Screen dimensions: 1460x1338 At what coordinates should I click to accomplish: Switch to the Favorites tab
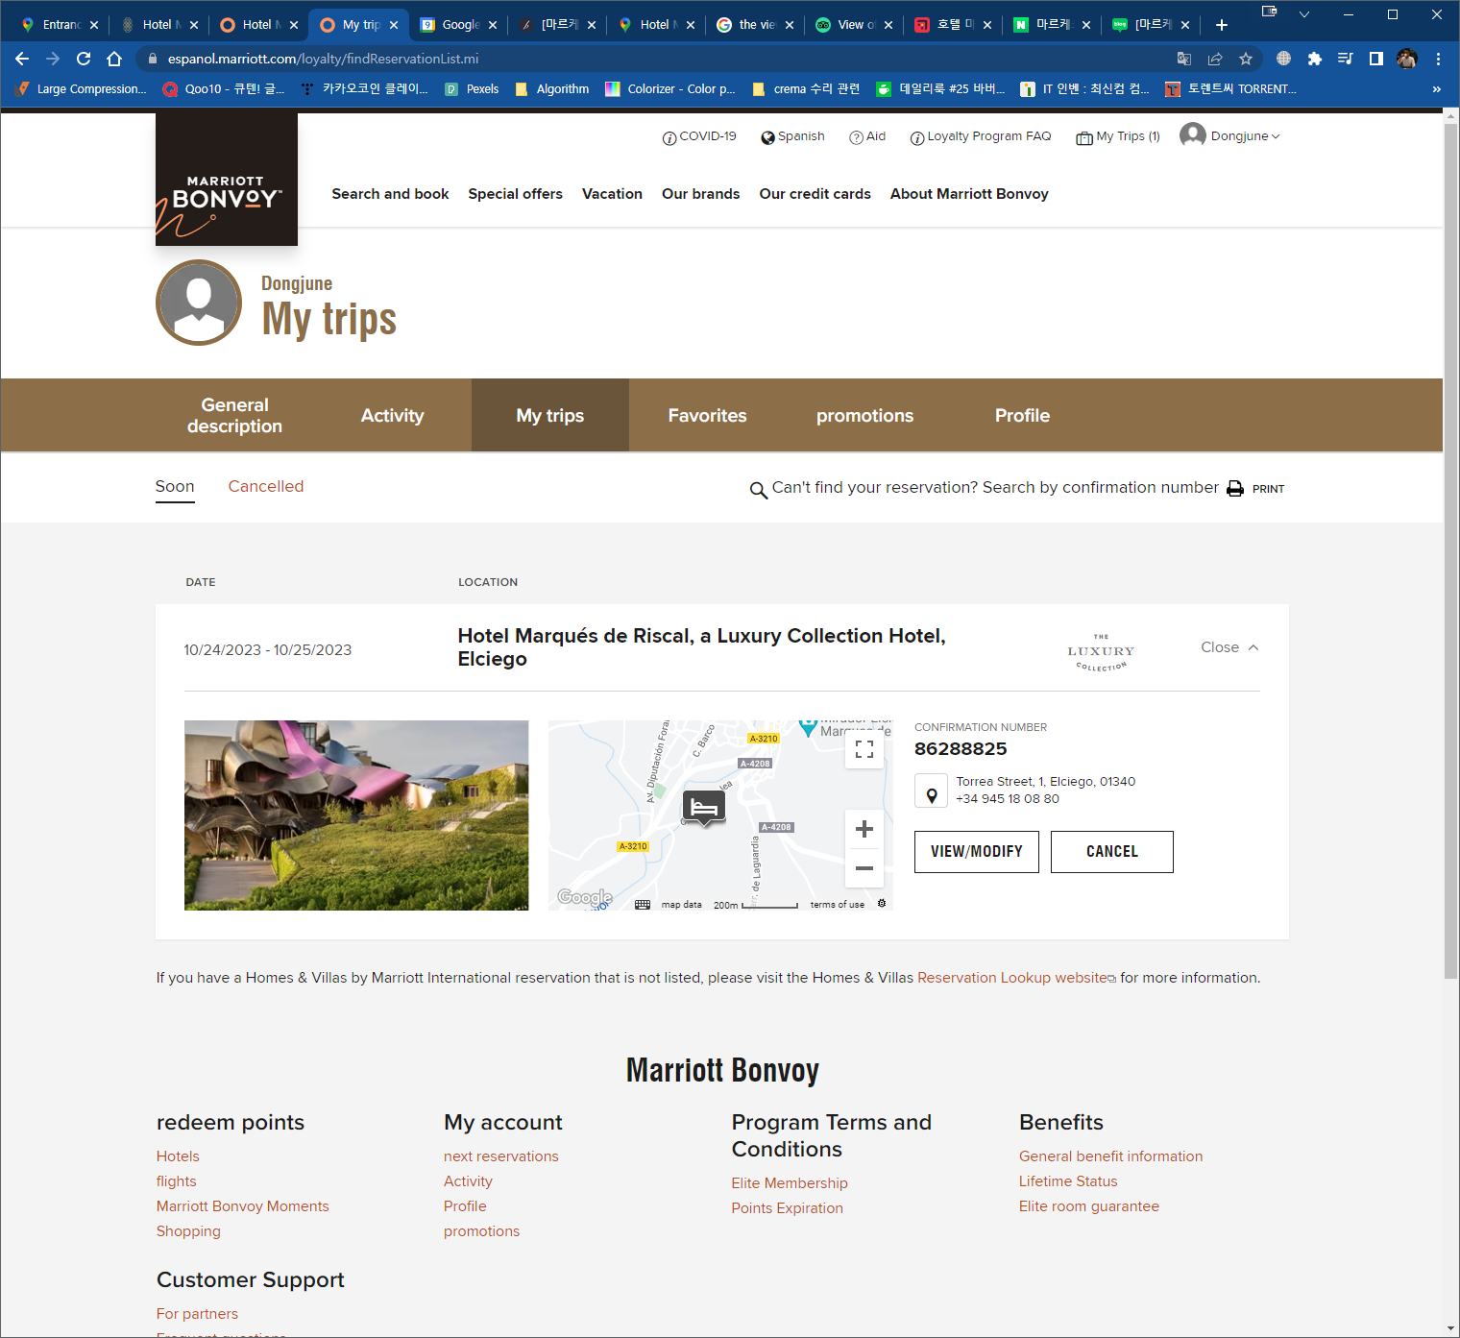tap(707, 415)
